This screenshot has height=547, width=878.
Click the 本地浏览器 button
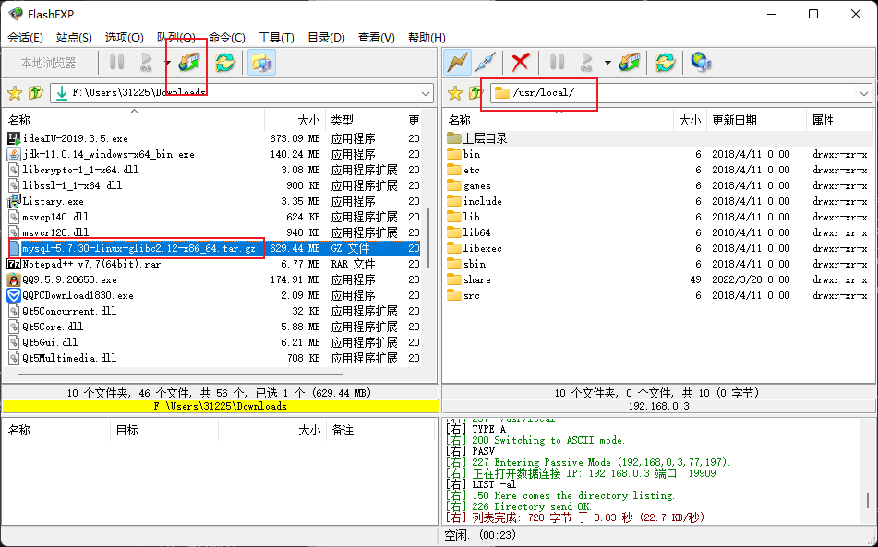49,63
